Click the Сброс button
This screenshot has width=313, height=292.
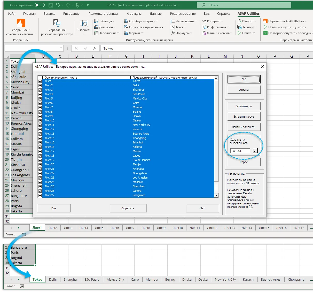pyautogui.click(x=244, y=162)
